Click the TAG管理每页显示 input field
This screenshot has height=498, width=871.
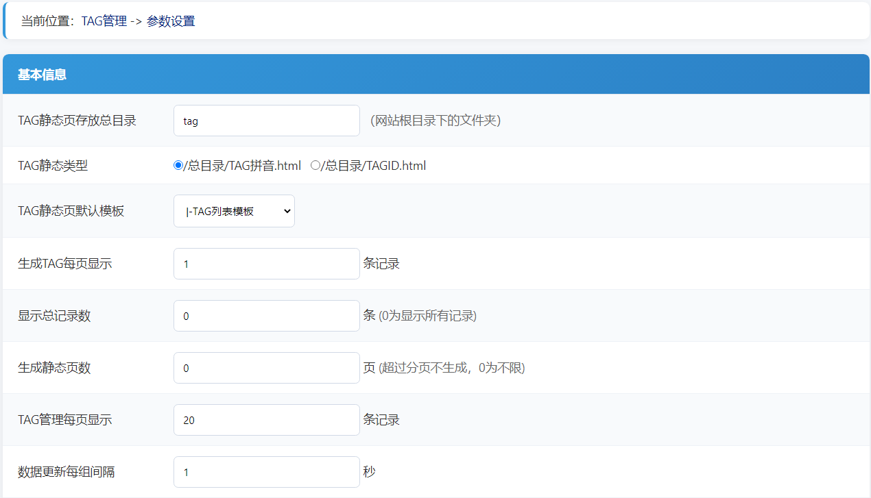coord(266,419)
